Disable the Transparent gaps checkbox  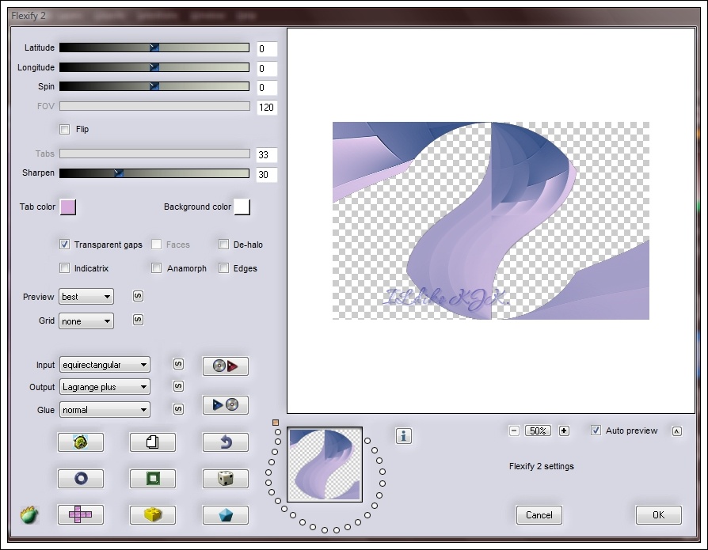(65, 245)
